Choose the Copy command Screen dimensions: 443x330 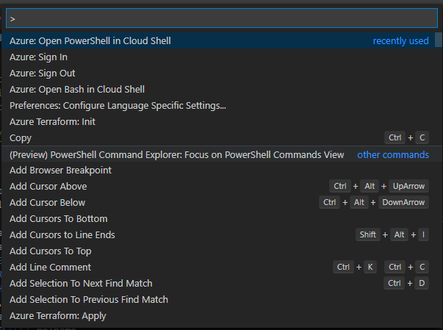[x=21, y=138]
